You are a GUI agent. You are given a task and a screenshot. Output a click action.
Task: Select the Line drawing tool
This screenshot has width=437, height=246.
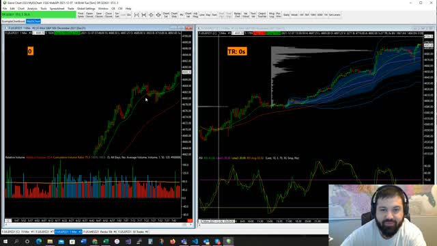pos(202,15)
